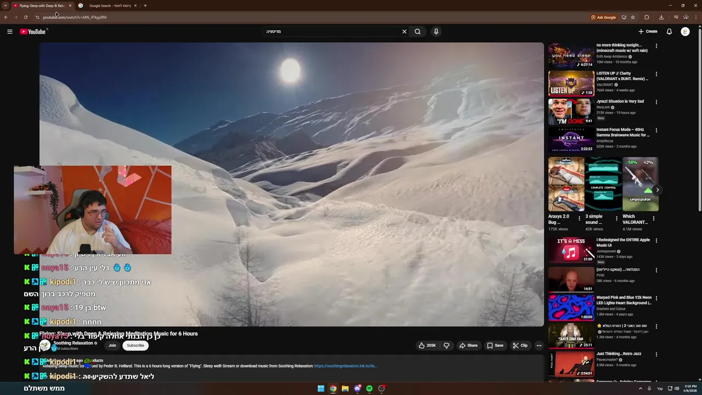
Task: Open the Chrome tab search dropdown
Action: point(5,5)
